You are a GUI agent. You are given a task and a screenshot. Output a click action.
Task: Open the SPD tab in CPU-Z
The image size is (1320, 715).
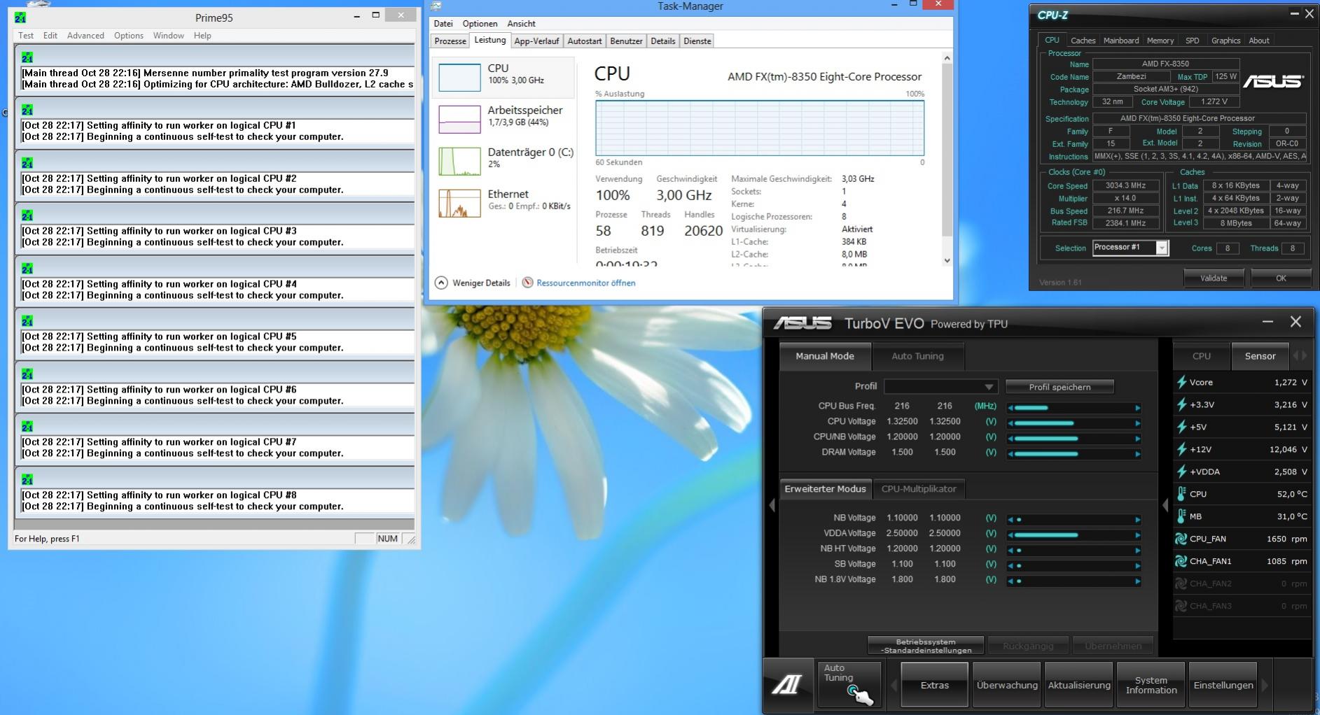pyautogui.click(x=1192, y=41)
